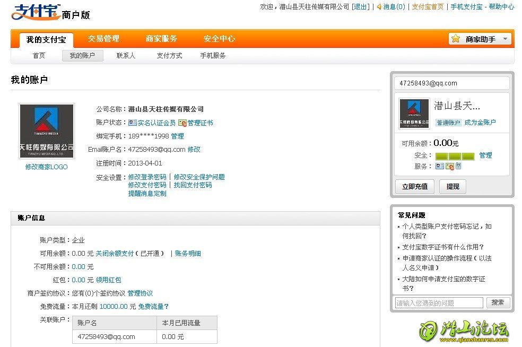The width and height of the screenshot is (522, 347).
Task: Click the star icon in 商家助手
Action: (x=456, y=39)
